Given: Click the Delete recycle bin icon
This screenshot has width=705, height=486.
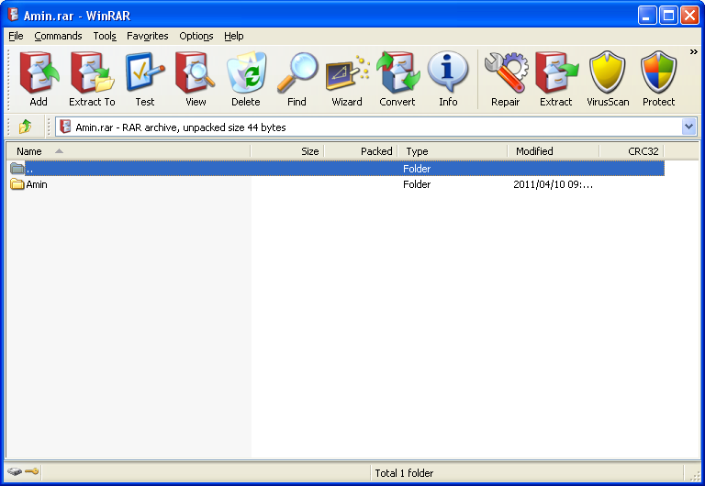Looking at the screenshot, I should [246, 78].
